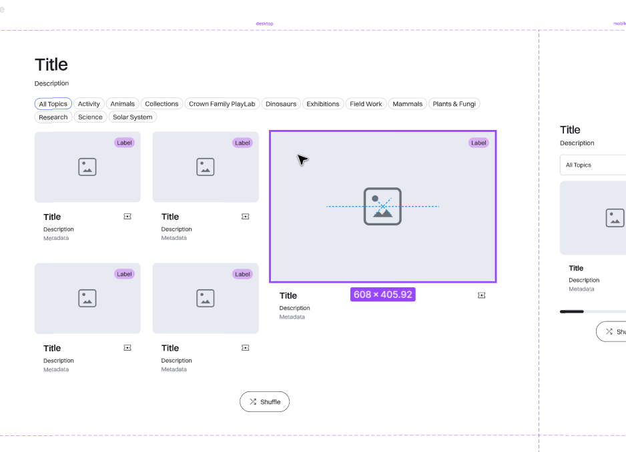Select Title text on mobile frame card
Image resolution: width=626 pixels, height=452 pixels.
point(576,268)
